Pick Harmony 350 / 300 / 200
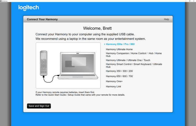Viewport: 196px width, 126px height. pos(119,71)
